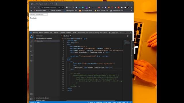184x103 pixels.
Task: Open the Chrome profile avatar
Action: pos(128,7)
